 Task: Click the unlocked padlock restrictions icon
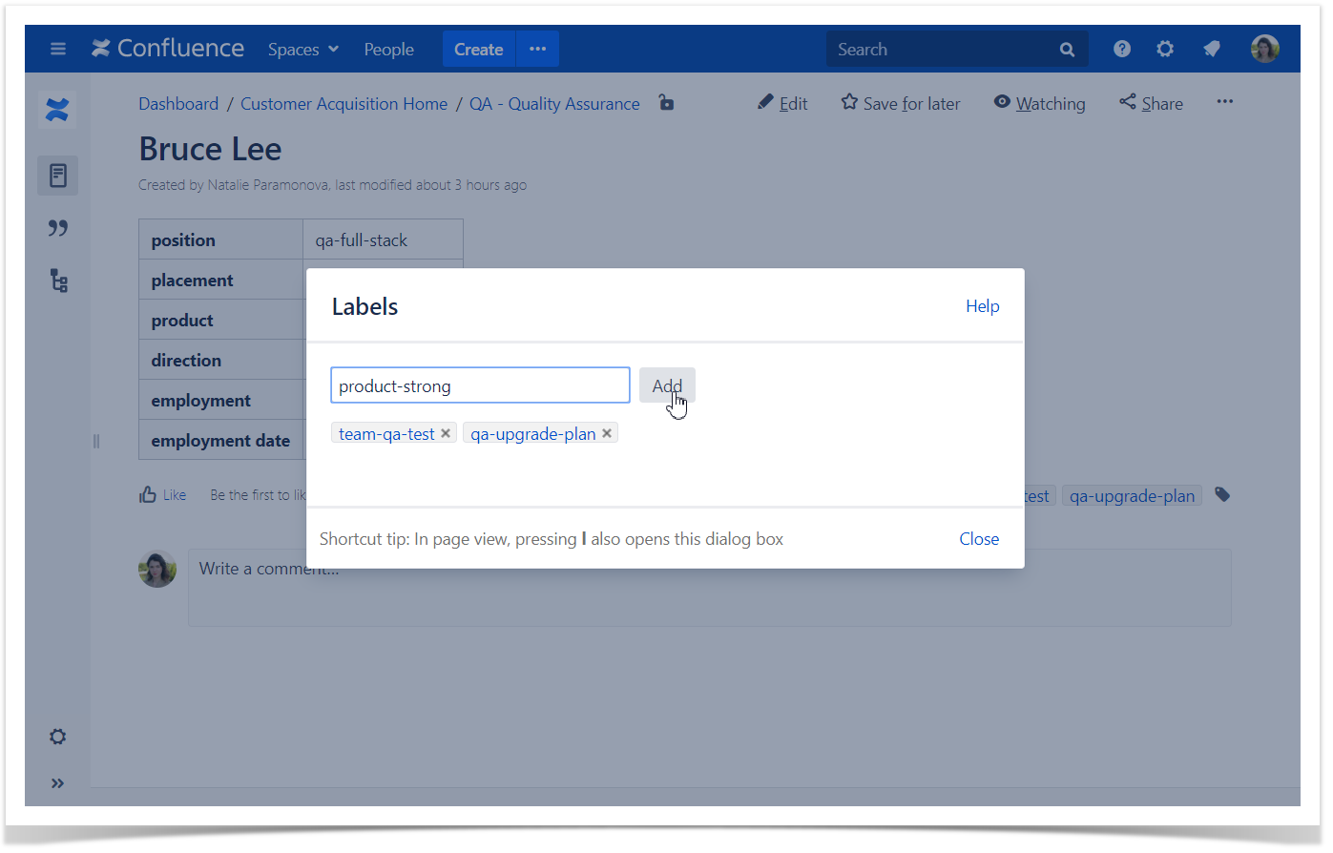[665, 103]
